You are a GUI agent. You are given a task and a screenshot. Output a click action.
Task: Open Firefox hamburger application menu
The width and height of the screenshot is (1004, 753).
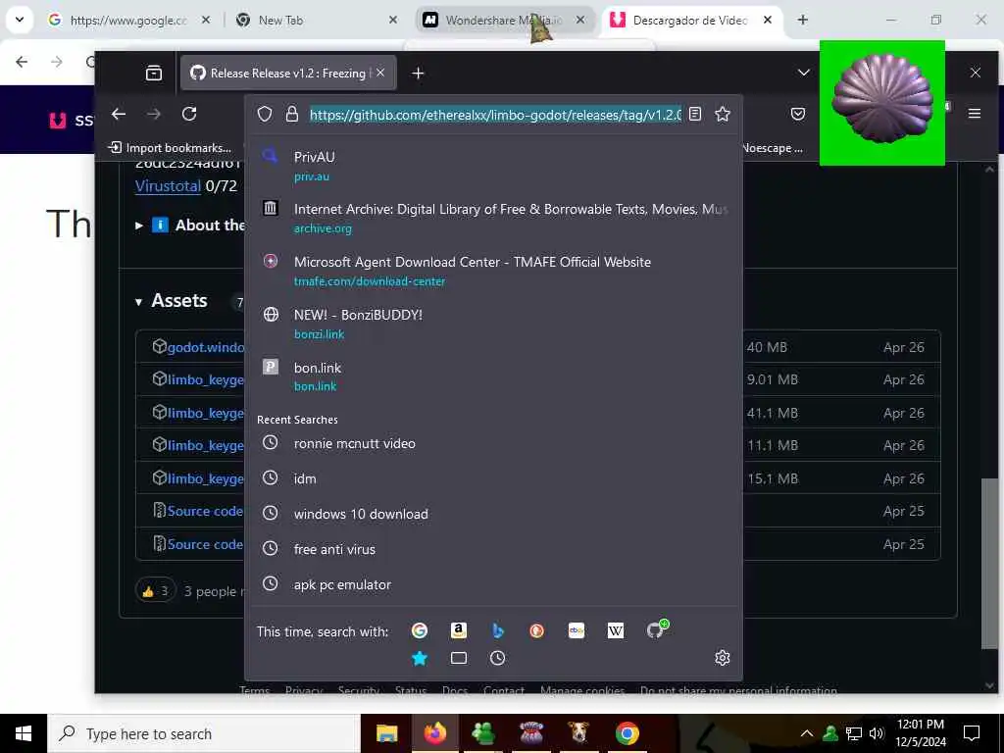pyautogui.click(x=975, y=114)
